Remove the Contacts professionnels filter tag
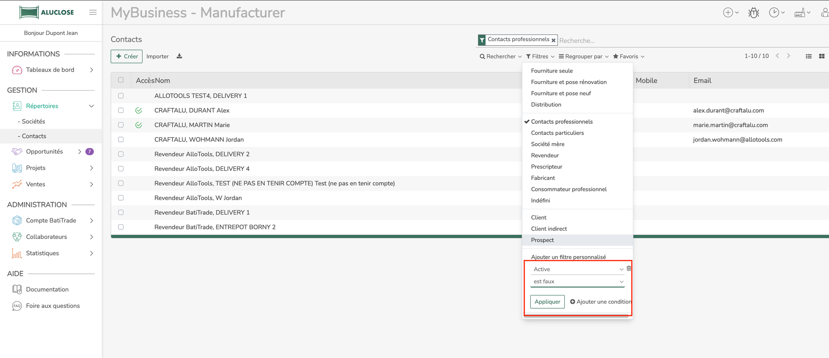Viewport: 829px width, 358px height. tap(553, 40)
